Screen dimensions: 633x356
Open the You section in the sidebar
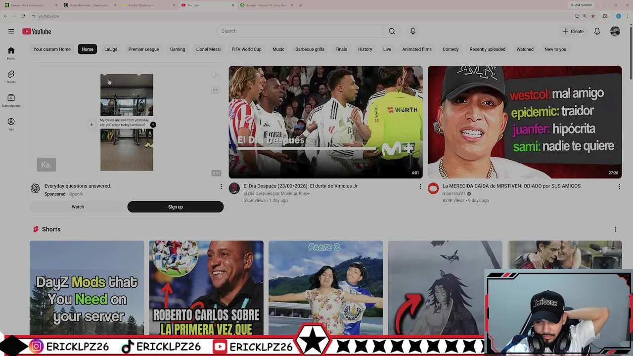11,124
